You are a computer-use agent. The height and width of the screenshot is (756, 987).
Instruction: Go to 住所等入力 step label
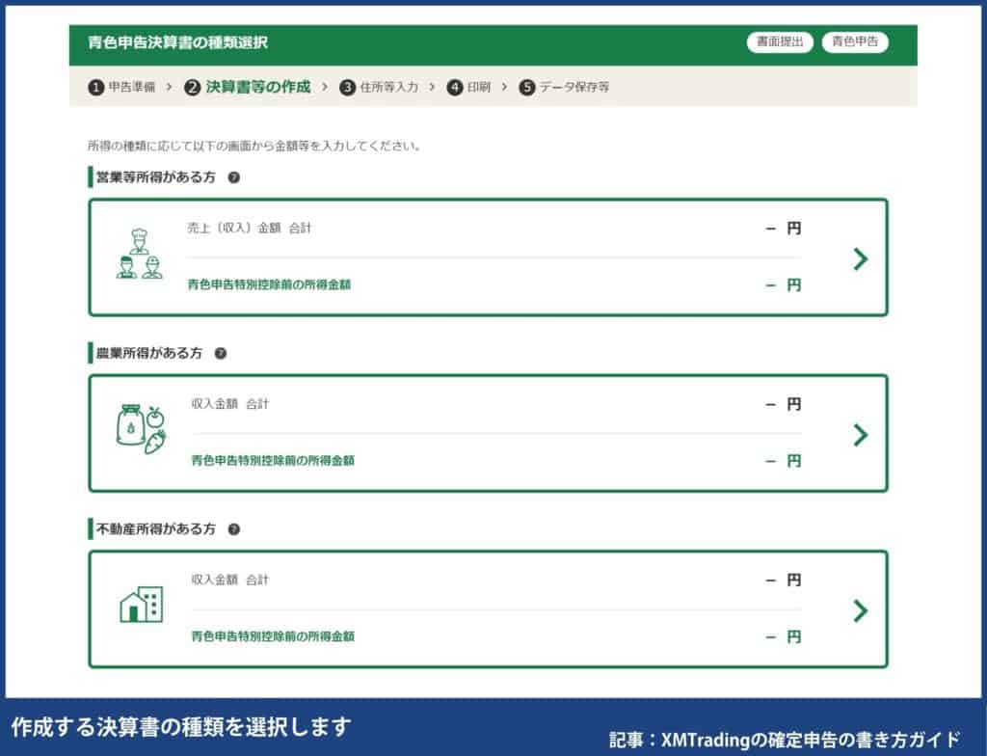click(389, 87)
